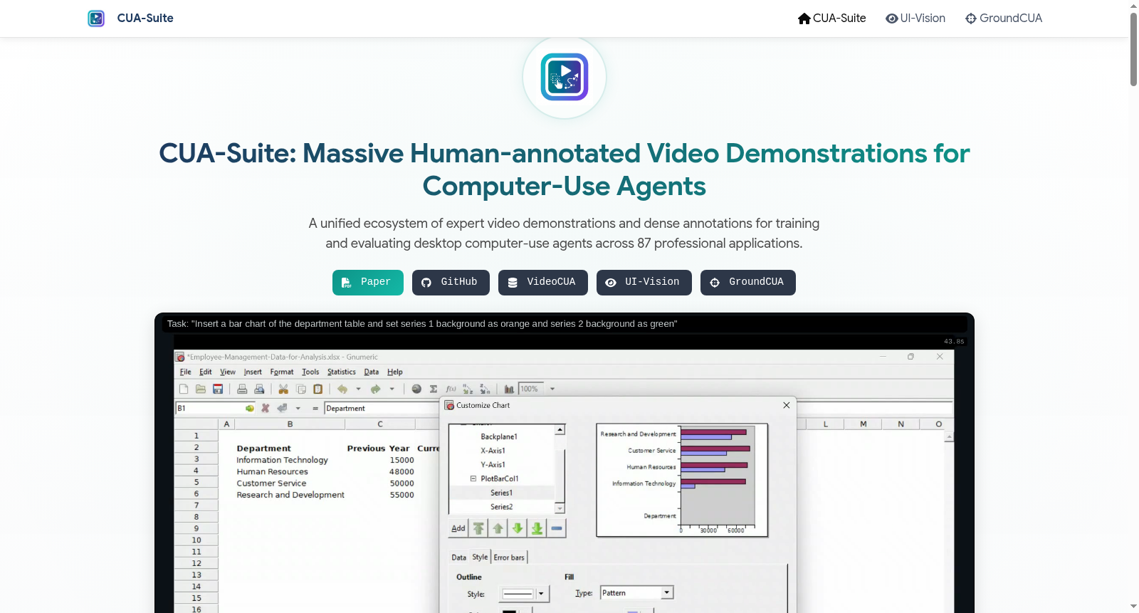The image size is (1139, 613).
Task: Open the zoom level dropdown arrow
Action: coord(552,389)
